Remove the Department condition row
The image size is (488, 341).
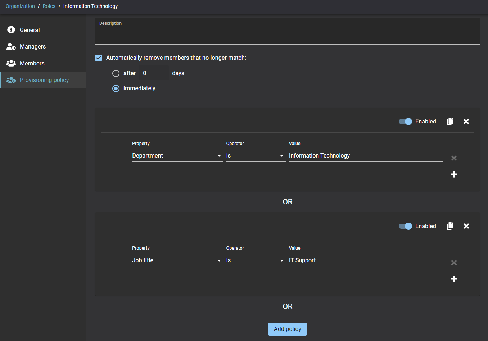tap(454, 158)
